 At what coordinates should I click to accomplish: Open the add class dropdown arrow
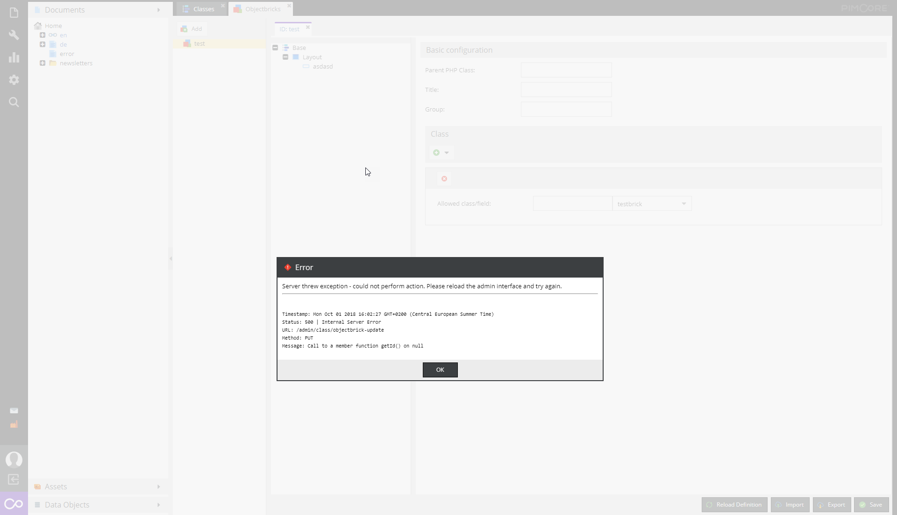(x=447, y=153)
